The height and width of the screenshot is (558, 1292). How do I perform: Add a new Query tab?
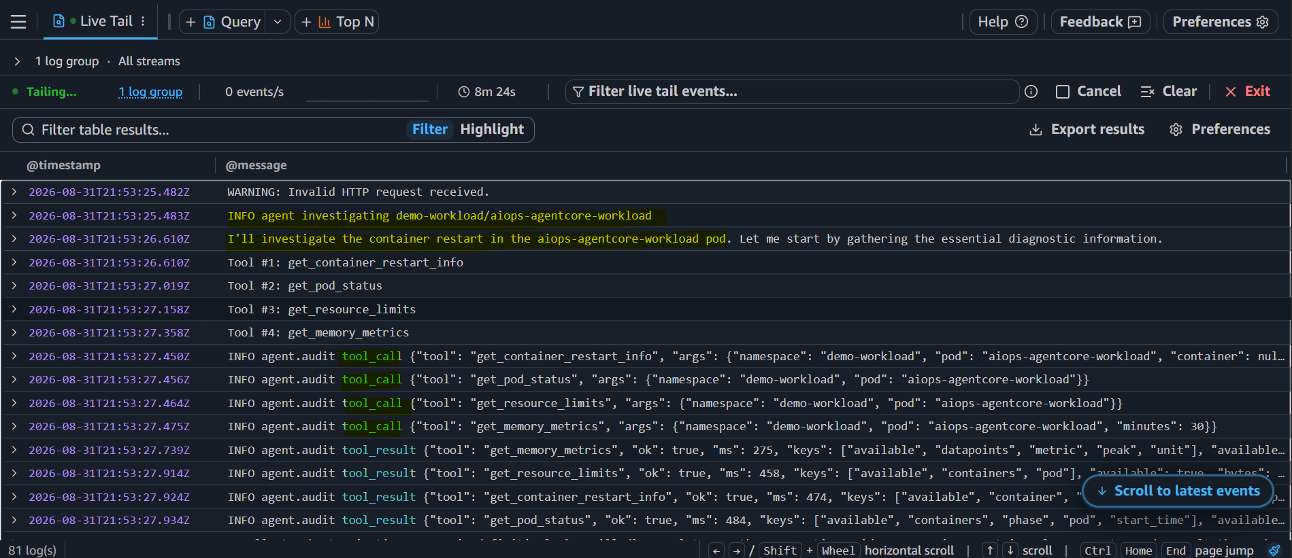(x=222, y=22)
